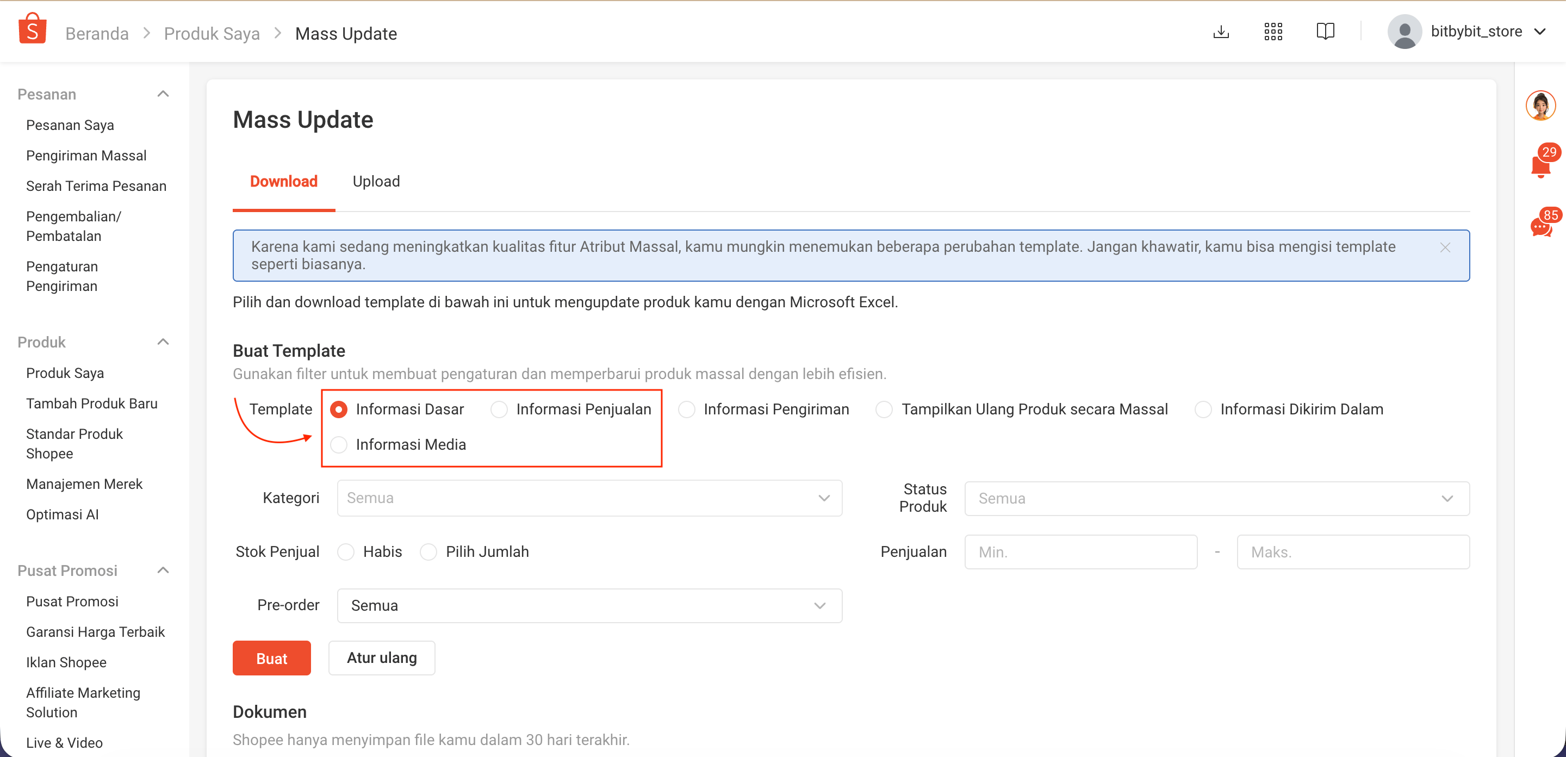
Task: Click the Mass Update breadcrumb text
Action: (346, 33)
